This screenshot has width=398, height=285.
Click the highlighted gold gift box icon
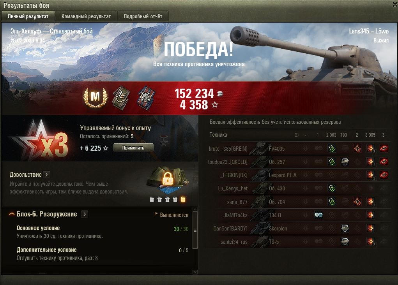coord(183,199)
